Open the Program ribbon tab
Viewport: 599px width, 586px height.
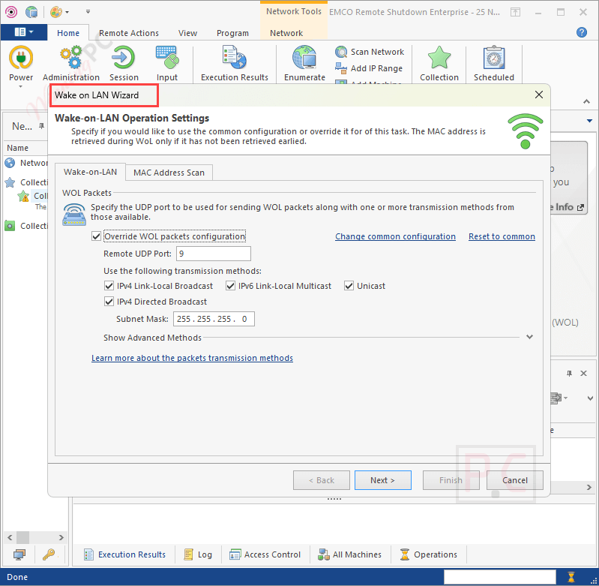coord(232,33)
